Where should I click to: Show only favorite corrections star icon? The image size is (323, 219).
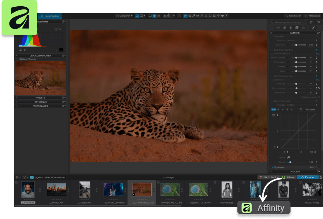coord(311,22)
